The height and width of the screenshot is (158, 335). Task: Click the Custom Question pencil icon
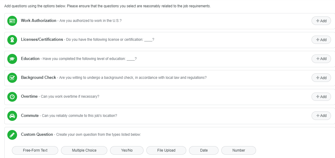(x=12, y=135)
